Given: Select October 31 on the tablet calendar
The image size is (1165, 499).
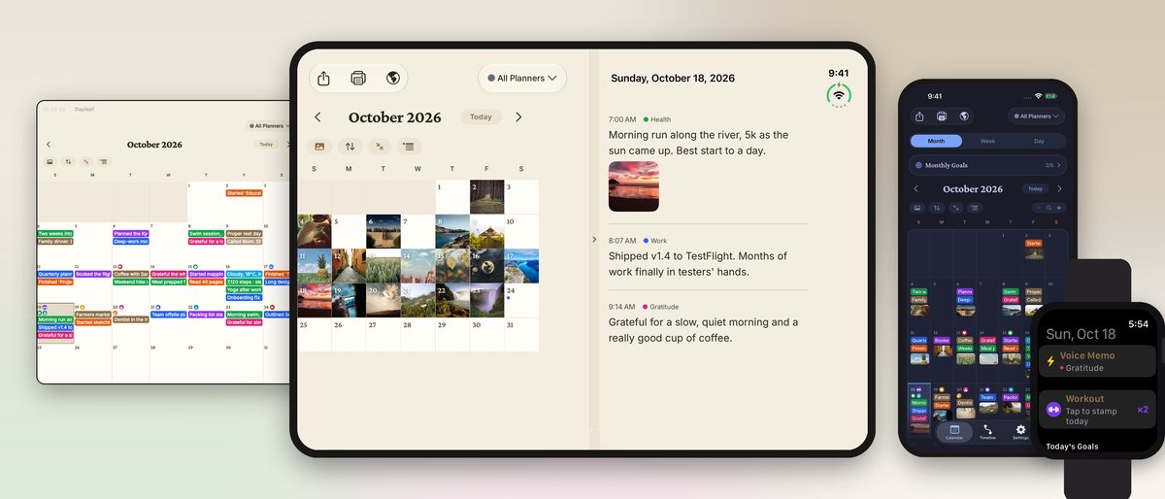Looking at the screenshot, I should coord(521,335).
